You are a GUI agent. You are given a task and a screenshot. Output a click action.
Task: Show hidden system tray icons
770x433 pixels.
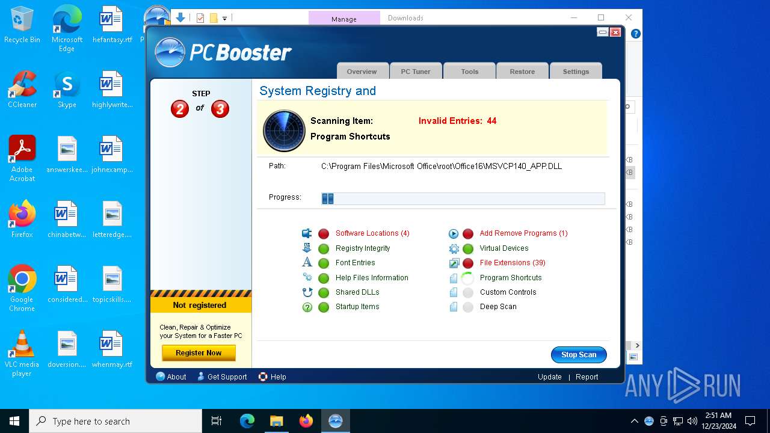pos(634,421)
